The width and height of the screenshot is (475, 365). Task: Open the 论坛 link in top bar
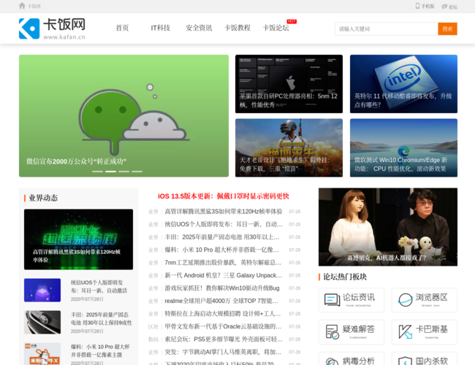coord(449,7)
